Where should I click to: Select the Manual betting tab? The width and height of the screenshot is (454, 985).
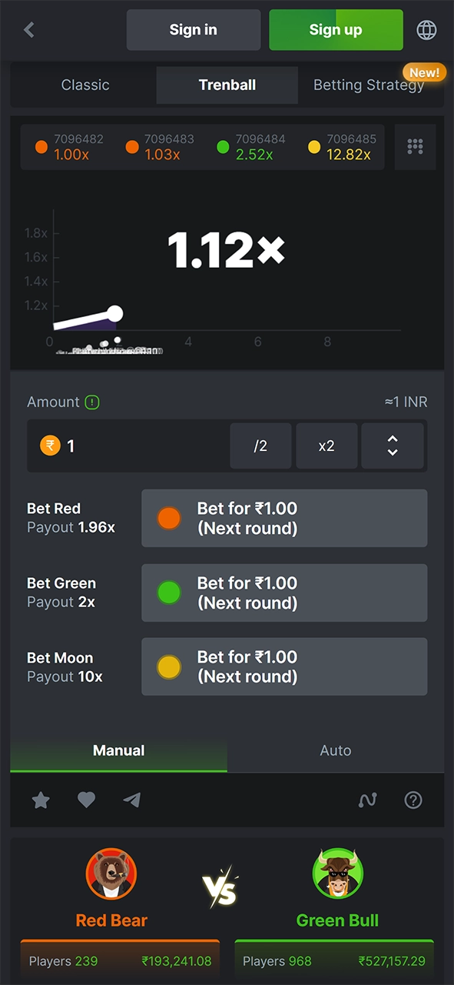tap(118, 750)
